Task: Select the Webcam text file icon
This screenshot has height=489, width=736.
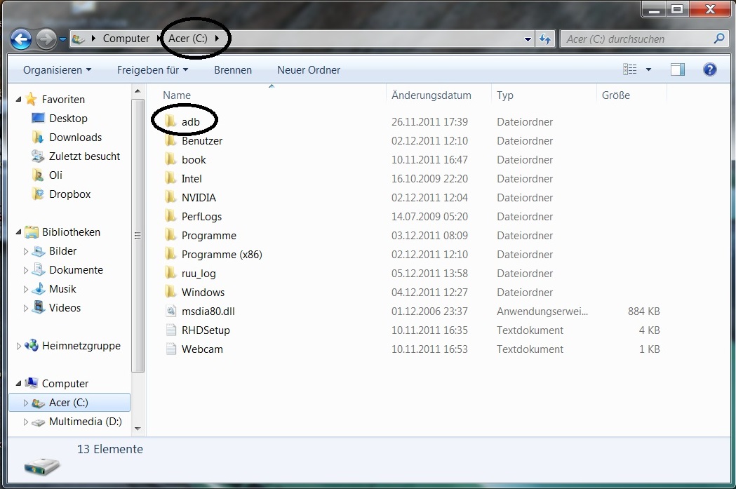Action: pyautogui.click(x=171, y=349)
